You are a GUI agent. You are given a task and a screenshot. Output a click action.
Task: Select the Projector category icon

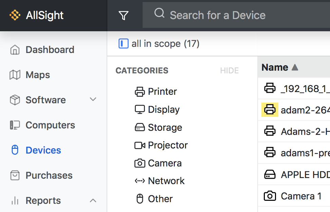140,145
